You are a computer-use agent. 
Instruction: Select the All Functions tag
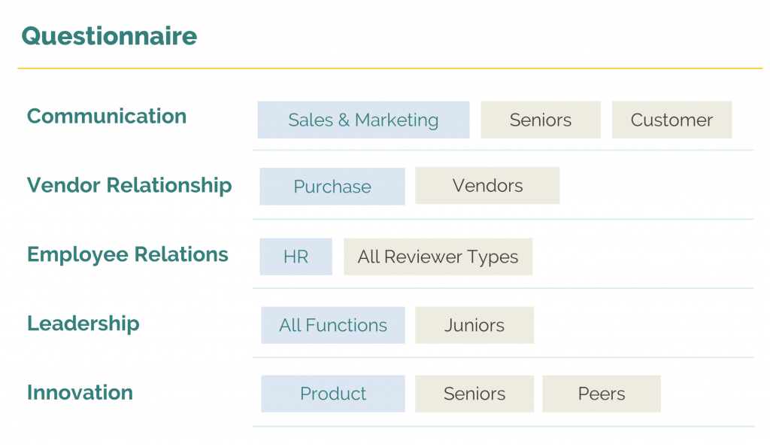coord(333,325)
